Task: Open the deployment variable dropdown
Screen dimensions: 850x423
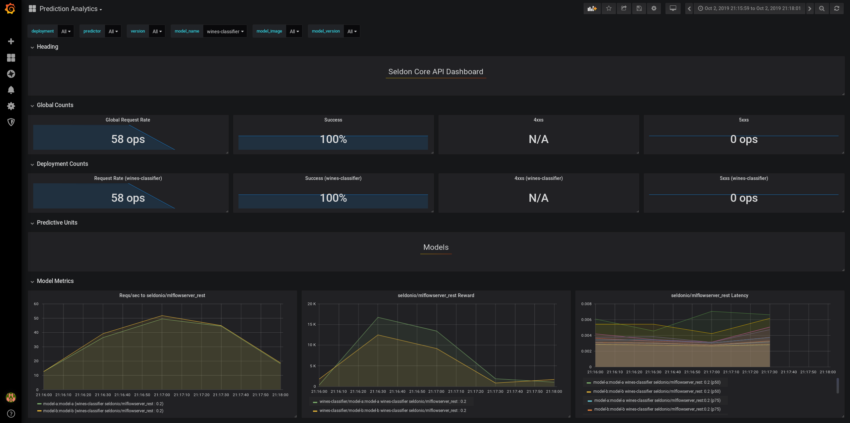Action: click(66, 31)
